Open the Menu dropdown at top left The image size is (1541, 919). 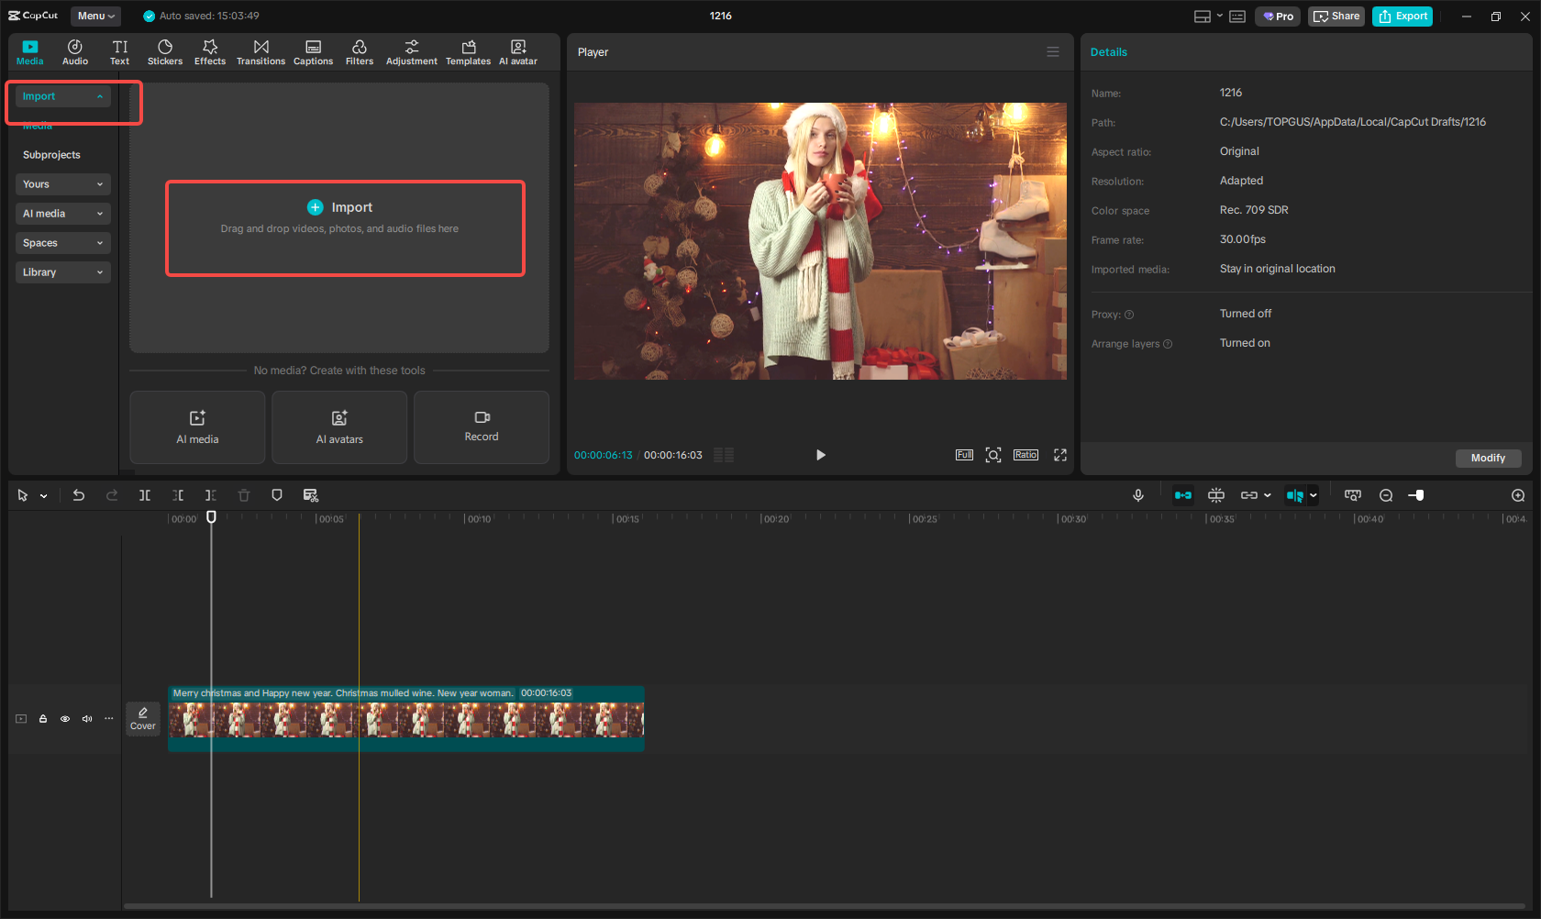tap(95, 16)
